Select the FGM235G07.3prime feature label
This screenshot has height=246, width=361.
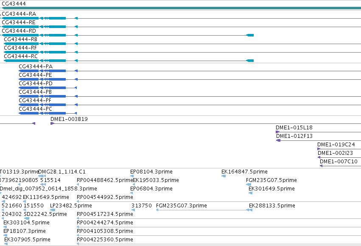[x=182, y=206]
